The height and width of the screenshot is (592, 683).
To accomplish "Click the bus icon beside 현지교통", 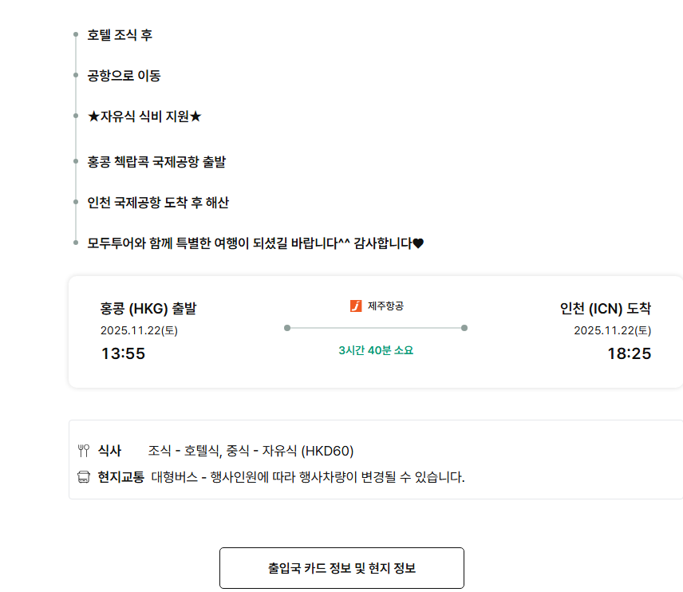I will [84, 477].
